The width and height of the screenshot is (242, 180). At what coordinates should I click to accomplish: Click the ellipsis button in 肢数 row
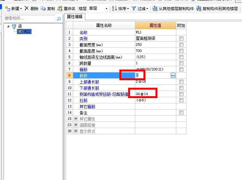tap(173, 75)
